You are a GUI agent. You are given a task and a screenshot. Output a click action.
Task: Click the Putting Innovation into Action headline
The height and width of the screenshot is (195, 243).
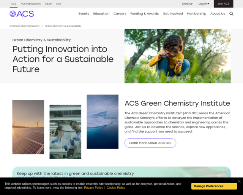[63, 59]
